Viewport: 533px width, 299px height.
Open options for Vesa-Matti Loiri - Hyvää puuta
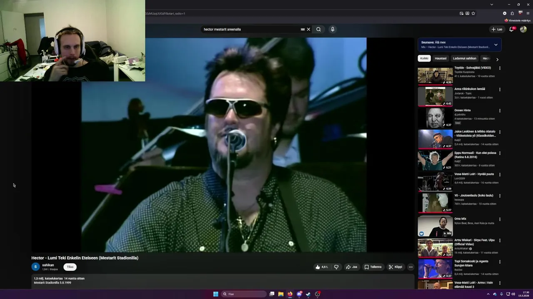[x=500, y=175]
